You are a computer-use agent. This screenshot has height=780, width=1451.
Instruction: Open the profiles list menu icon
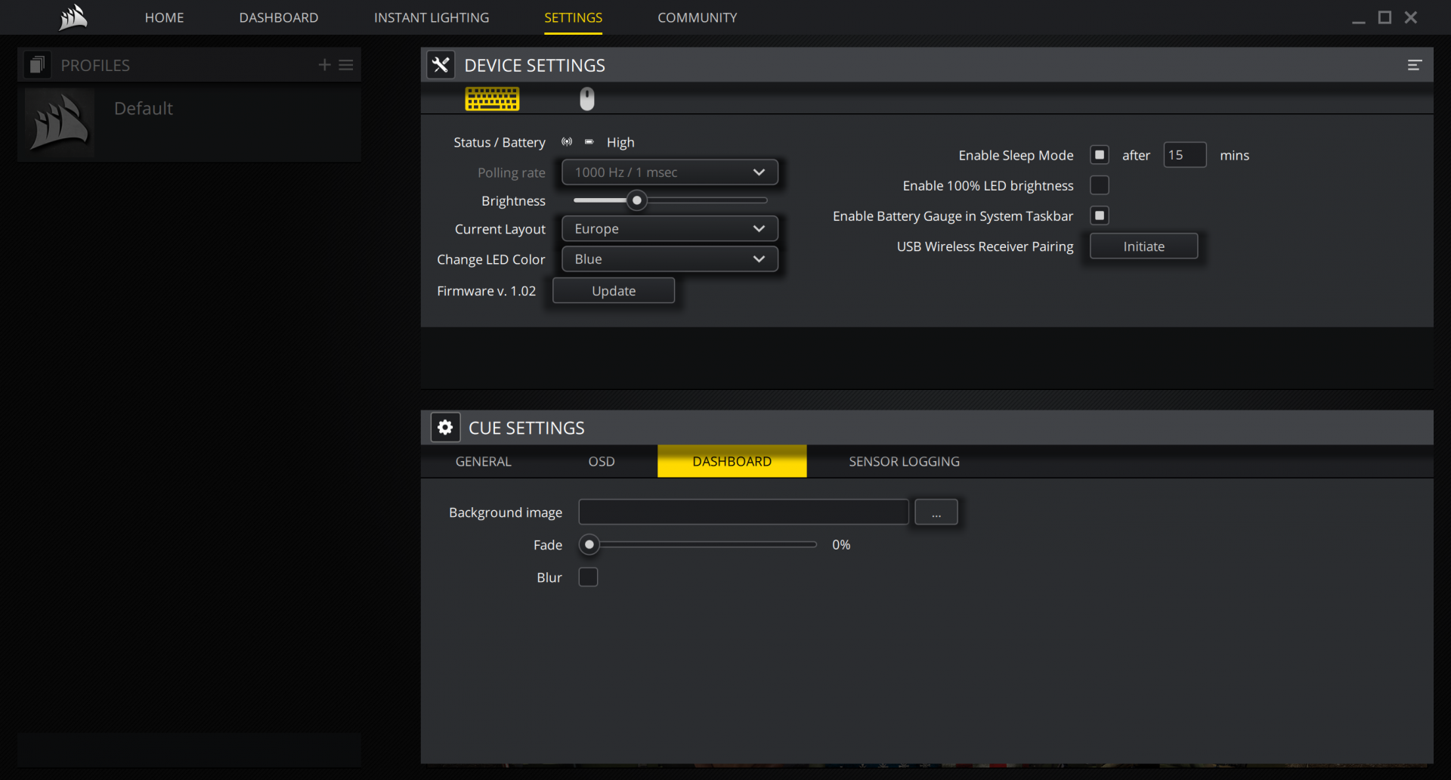346,65
